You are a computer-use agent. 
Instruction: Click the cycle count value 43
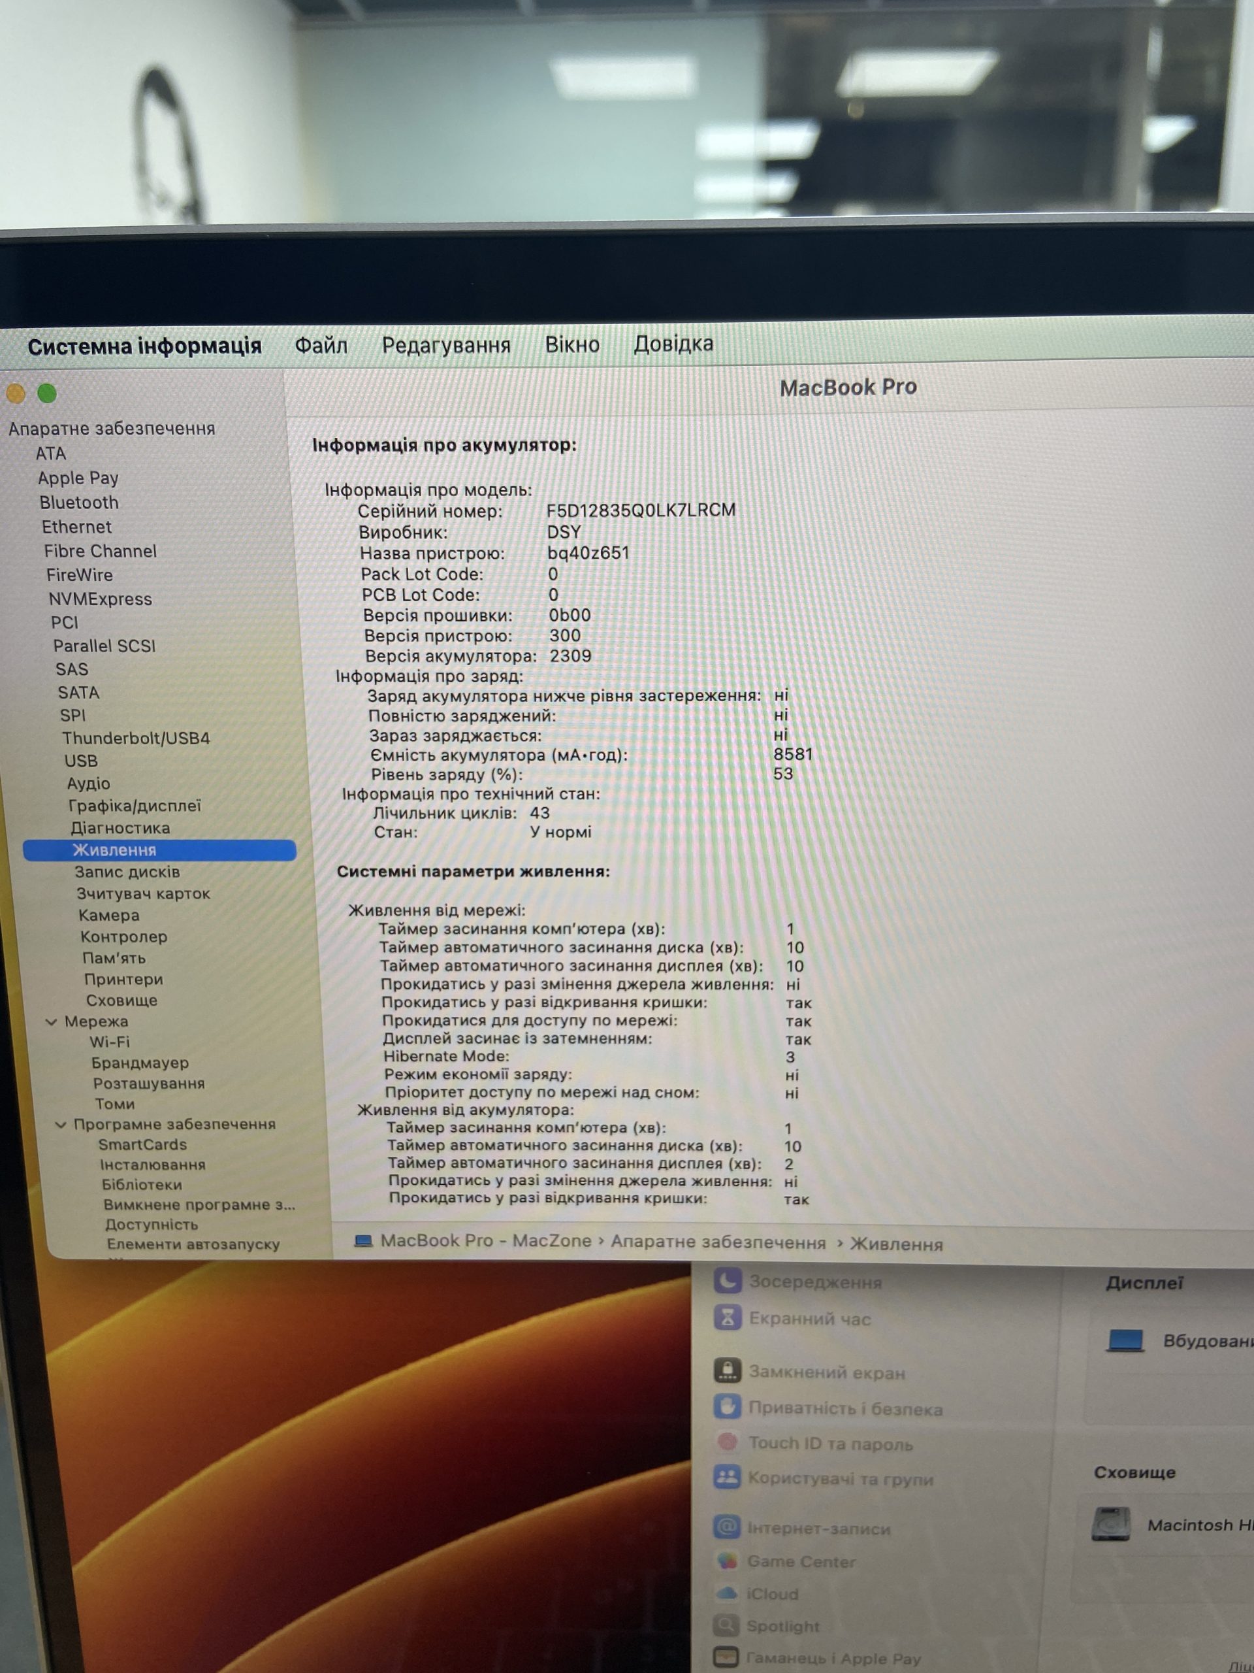539,813
